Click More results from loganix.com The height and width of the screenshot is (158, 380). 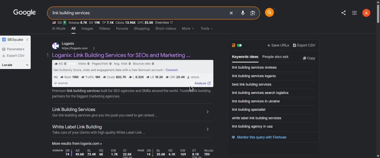pos(77,144)
